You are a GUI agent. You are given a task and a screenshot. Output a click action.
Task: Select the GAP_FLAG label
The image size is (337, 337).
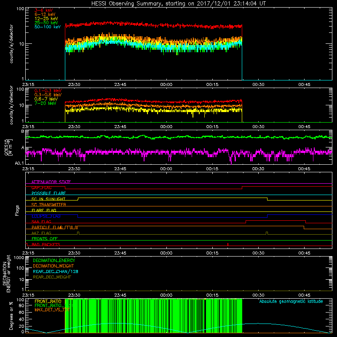[x=41, y=187]
